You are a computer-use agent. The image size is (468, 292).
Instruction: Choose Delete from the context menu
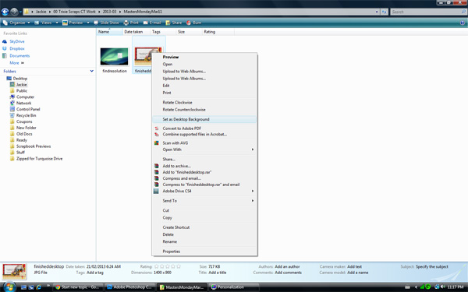tap(204, 234)
